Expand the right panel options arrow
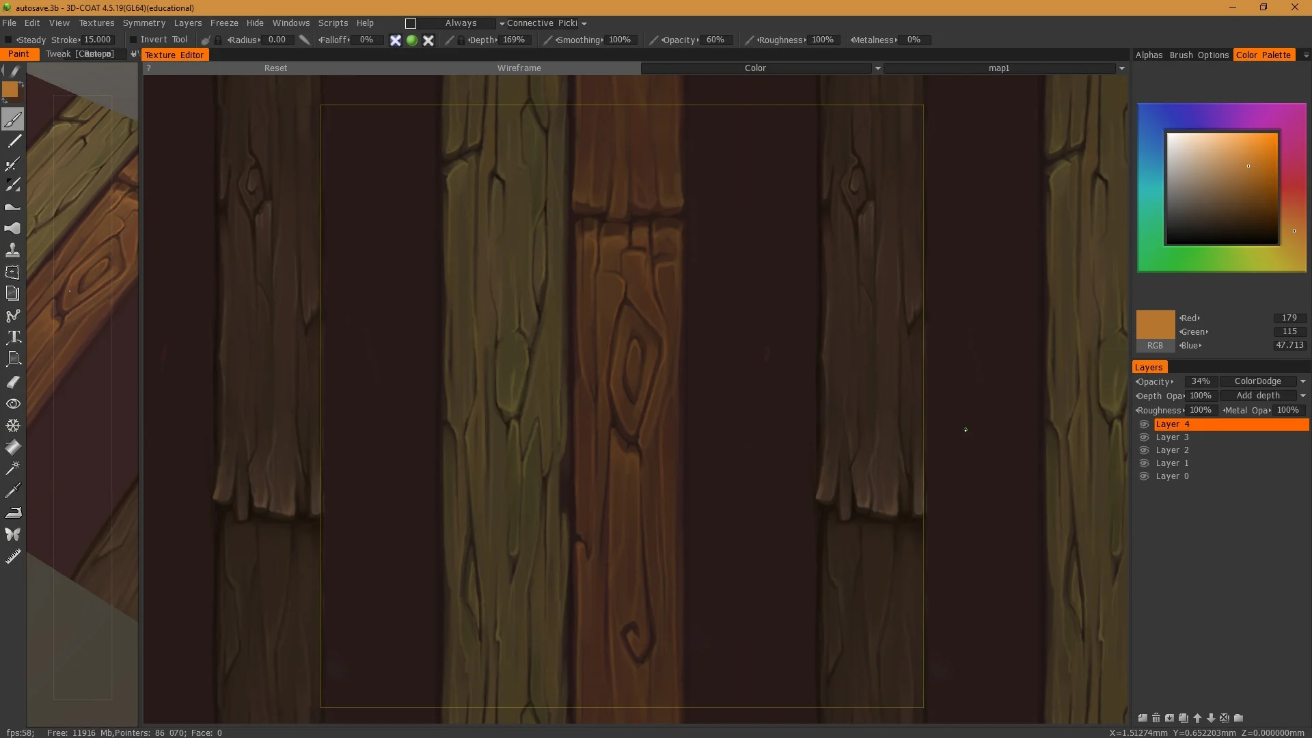This screenshot has width=1312, height=738. click(x=1306, y=55)
